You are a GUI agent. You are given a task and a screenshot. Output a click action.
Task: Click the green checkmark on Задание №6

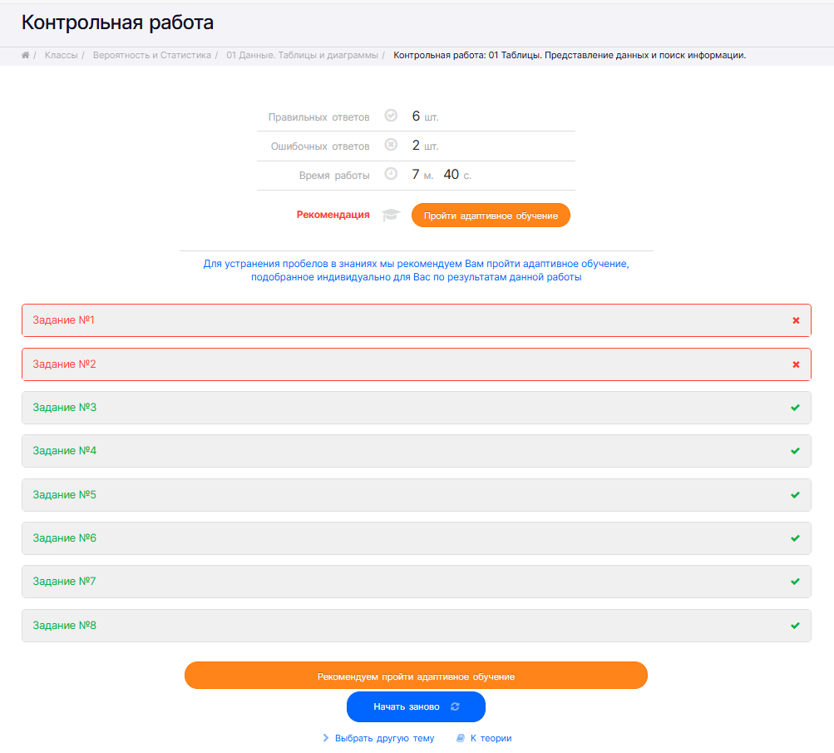coord(795,538)
